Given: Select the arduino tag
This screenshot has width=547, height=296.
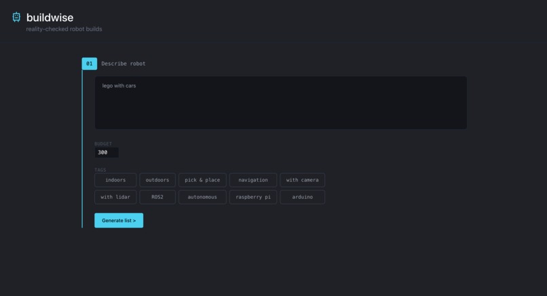Looking at the screenshot, I should point(303,197).
